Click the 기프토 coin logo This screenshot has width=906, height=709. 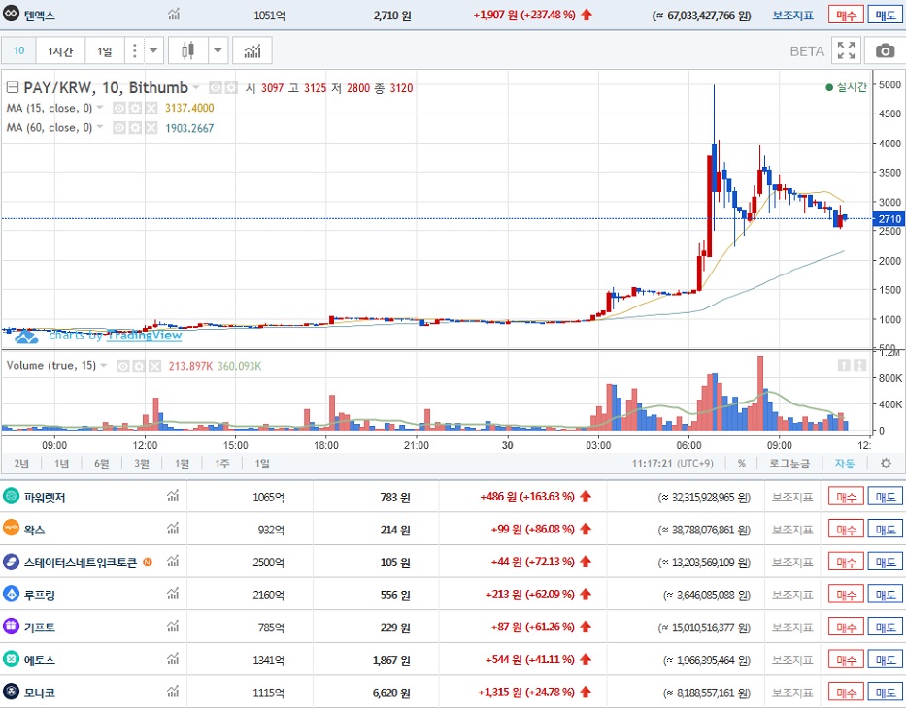[x=11, y=626]
